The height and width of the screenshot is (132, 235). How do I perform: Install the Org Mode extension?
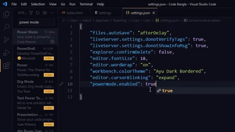click(x=49, y=91)
